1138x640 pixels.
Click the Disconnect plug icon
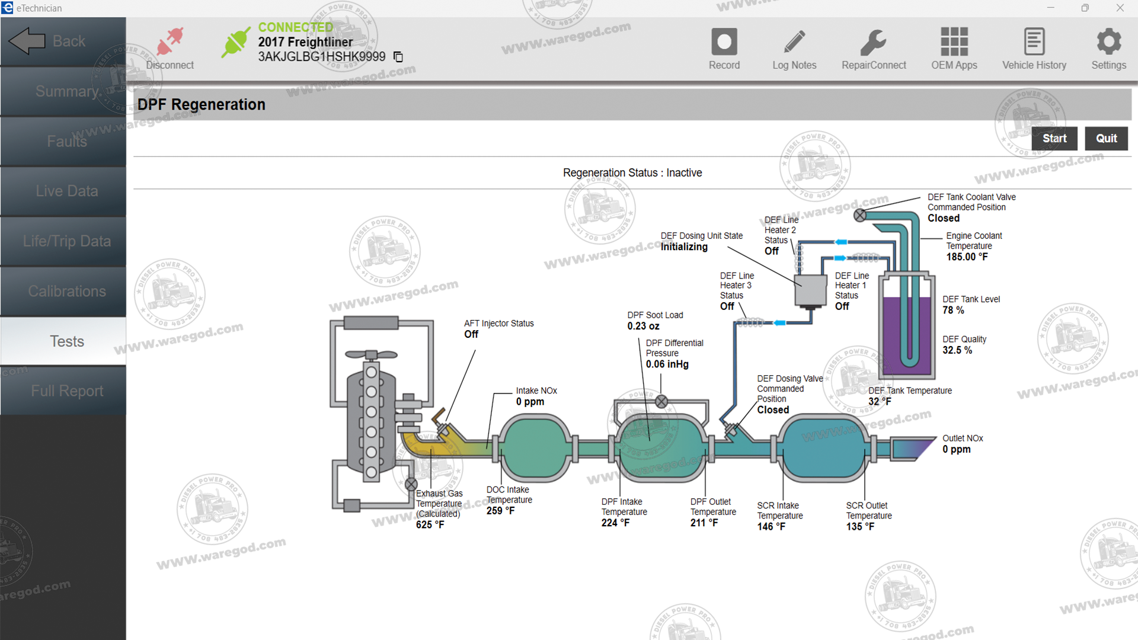pos(170,41)
